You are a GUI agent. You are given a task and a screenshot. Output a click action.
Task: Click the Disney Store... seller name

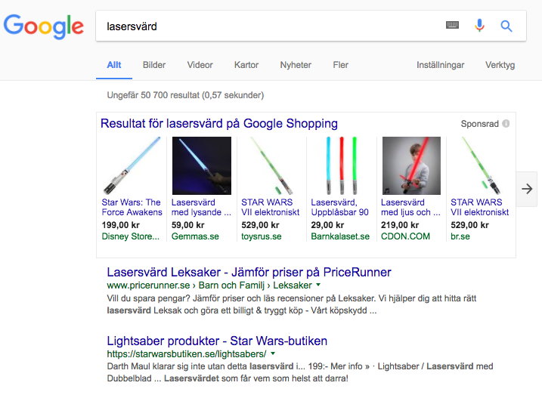(x=130, y=236)
